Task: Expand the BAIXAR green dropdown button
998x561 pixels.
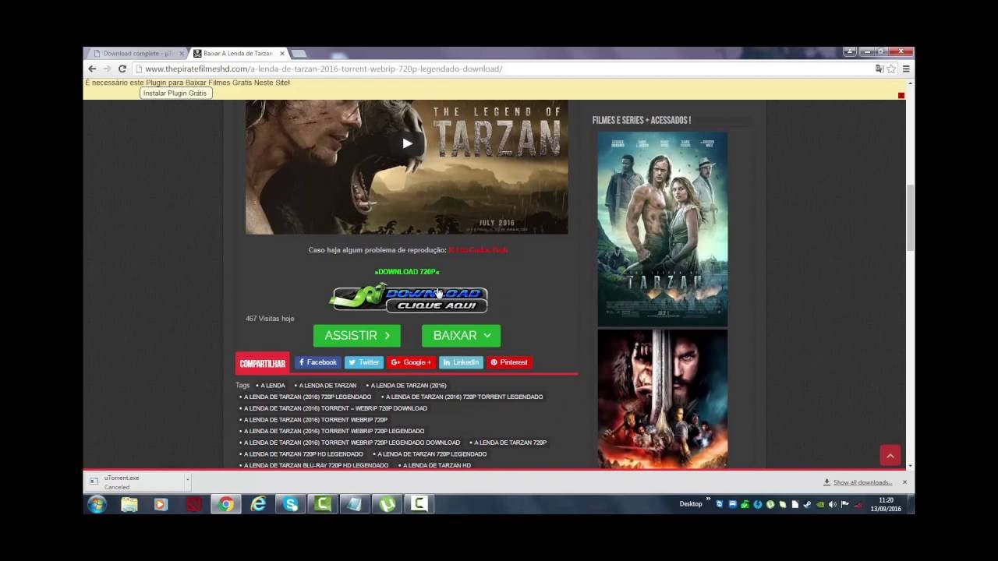Action: [x=461, y=336]
